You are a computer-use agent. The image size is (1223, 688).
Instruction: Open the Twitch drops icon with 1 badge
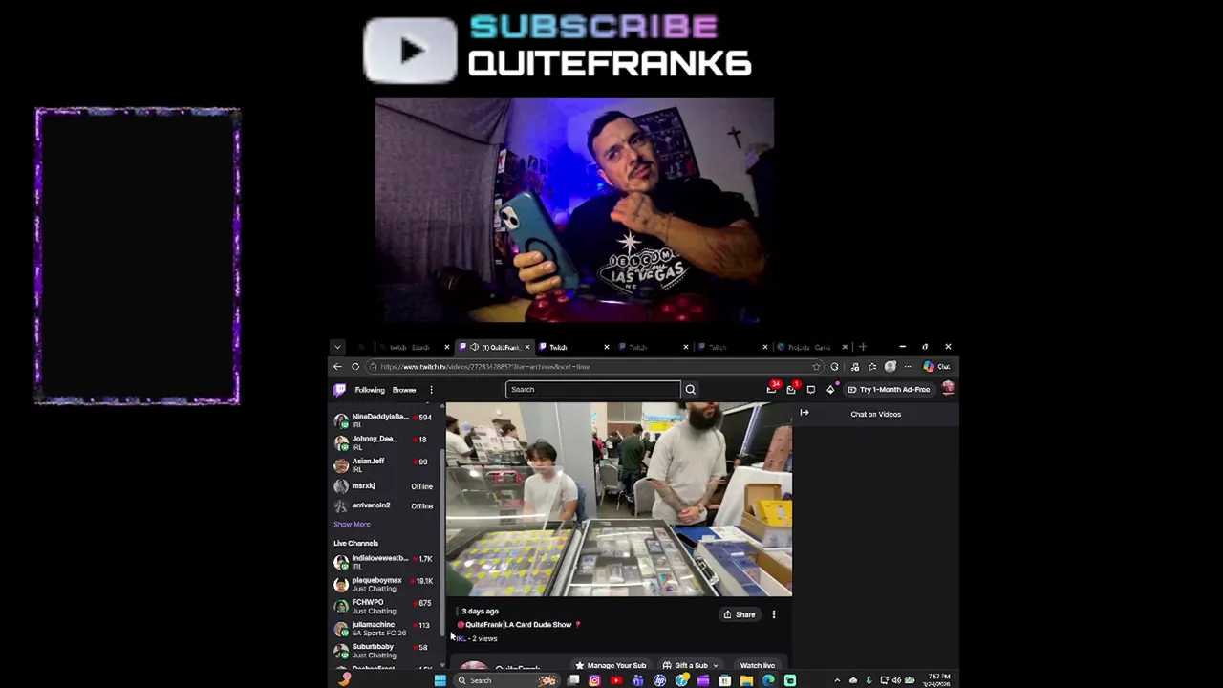[x=791, y=389]
